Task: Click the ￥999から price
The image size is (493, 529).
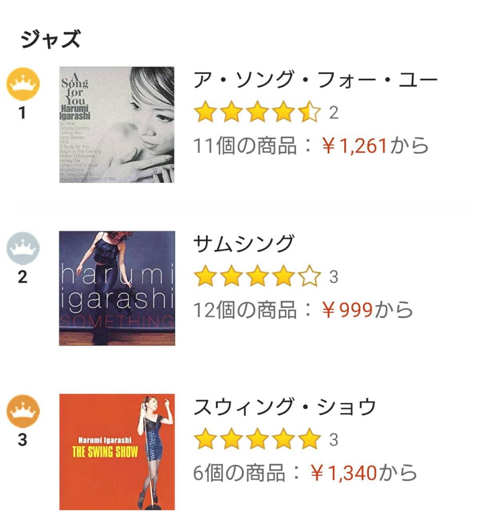Action: [x=367, y=310]
